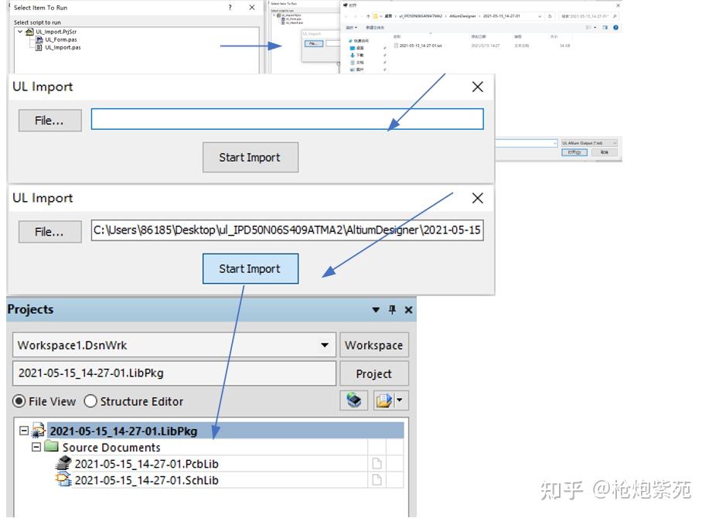The height and width of the screenshot is (518, 709).
Task: Click the blue help icon in the file open dialog
Action: coord(615,28)
